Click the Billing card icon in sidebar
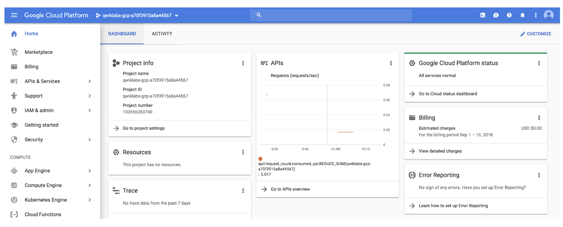Screen dimensions: 563x227 [14, 67]
